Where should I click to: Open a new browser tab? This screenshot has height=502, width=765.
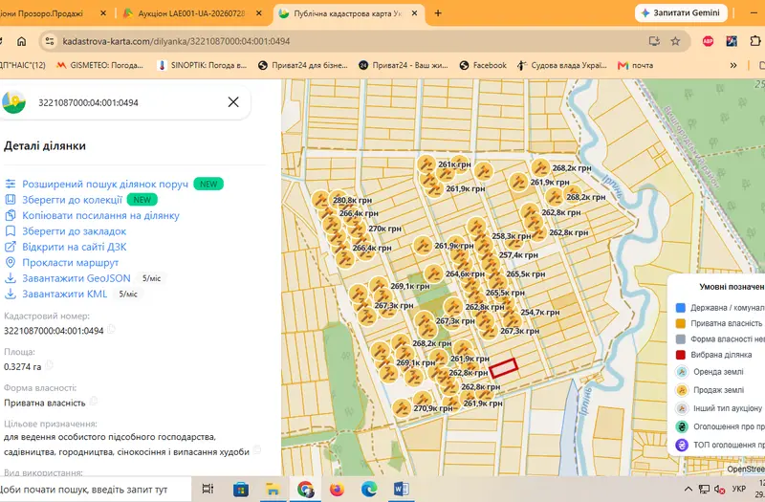click(x=438, y=13)
